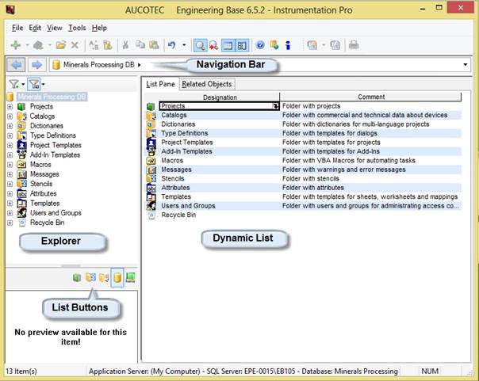The image size is (479, 381).
Task: Click the dropdown arrow in the Projects cell
Action: pos(275,106)
